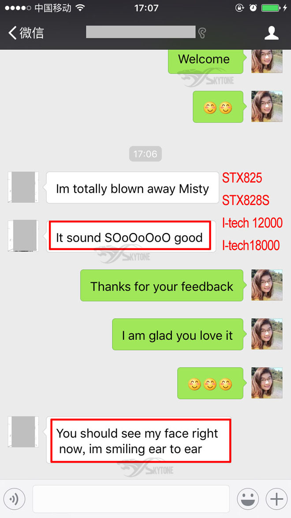This screenshot has height=518, width=291.
Task: Tap the battery indicator in status bar
Action: 271,8
